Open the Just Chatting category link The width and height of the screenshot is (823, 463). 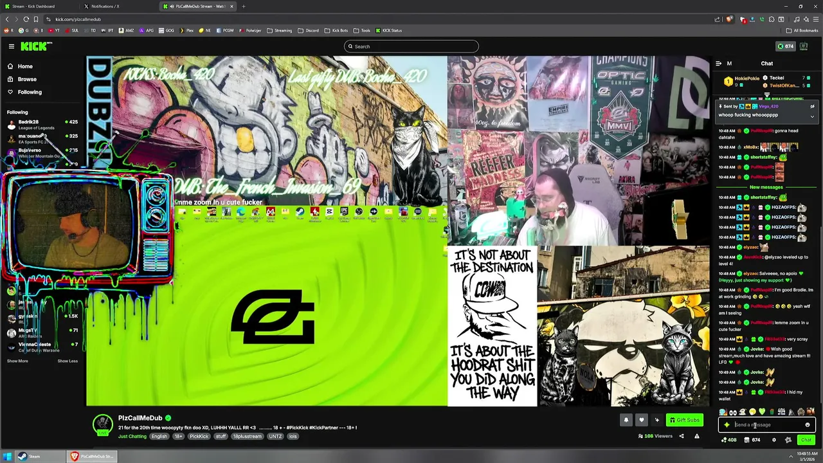click(x=132, y=436)
